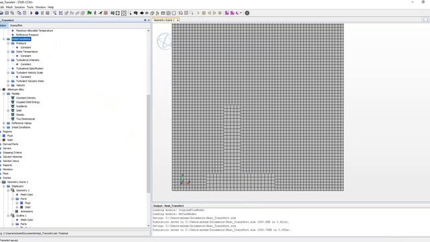Open the Solution menu
Screen dimensions: 430x242
(19, 7)
